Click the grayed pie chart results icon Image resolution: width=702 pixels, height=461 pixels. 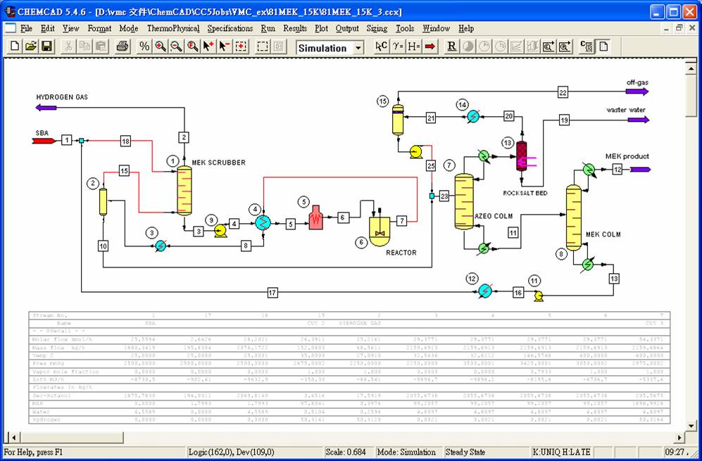pyautogui.click(x=468, y=46)
